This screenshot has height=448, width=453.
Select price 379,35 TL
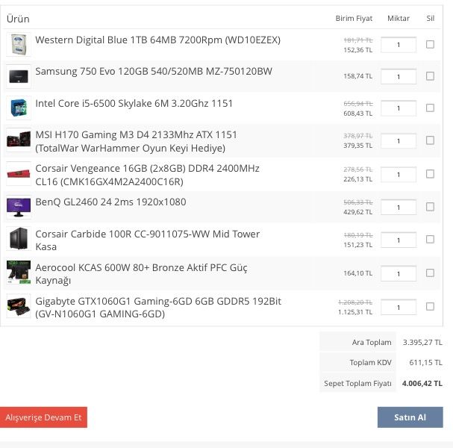358,146
